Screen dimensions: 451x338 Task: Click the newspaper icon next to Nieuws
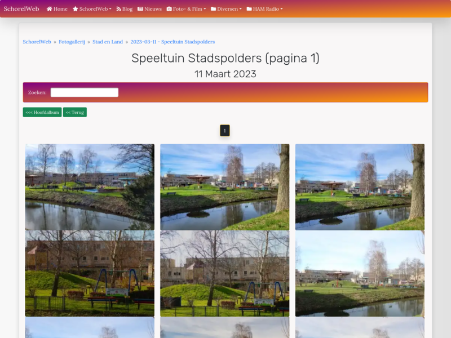(140, 9)
